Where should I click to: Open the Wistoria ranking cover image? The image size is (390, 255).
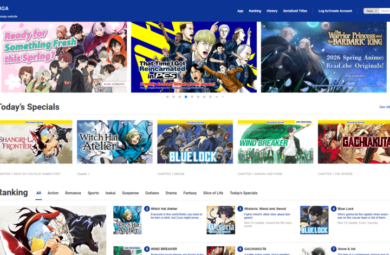coord(221,219)
